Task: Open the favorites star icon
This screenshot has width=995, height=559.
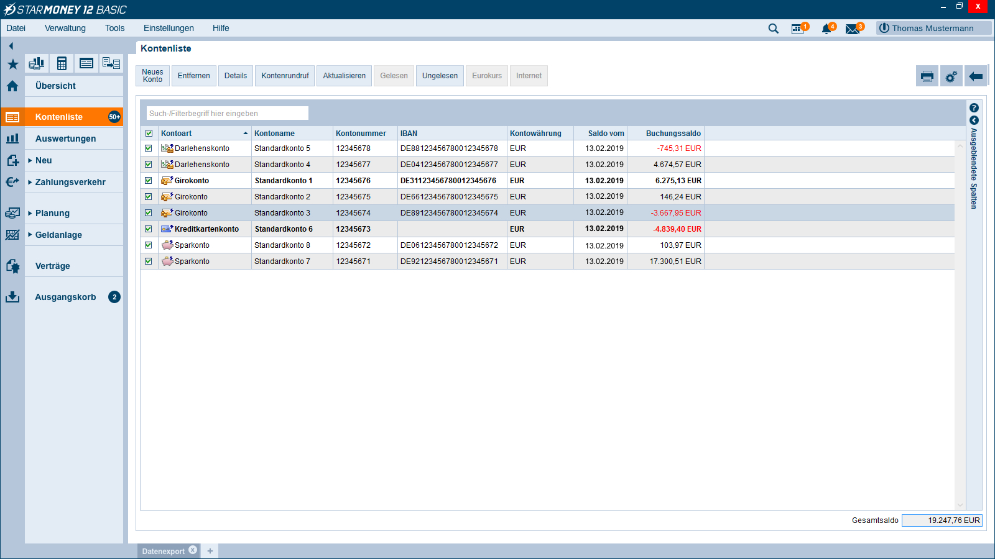Action: [12, 64]
